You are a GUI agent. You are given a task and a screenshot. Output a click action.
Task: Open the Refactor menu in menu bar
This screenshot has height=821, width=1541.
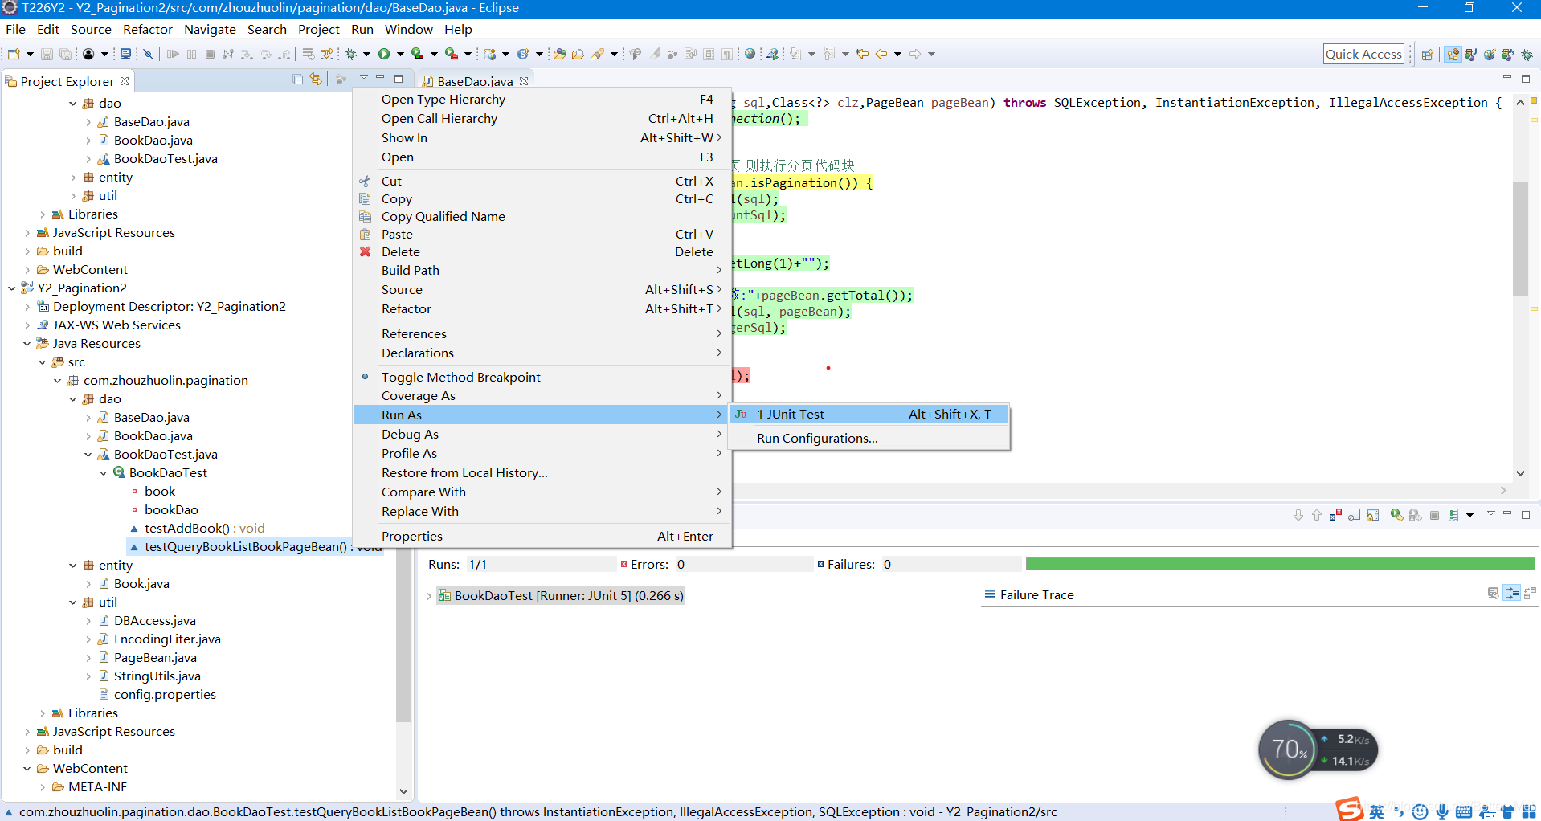148,29
